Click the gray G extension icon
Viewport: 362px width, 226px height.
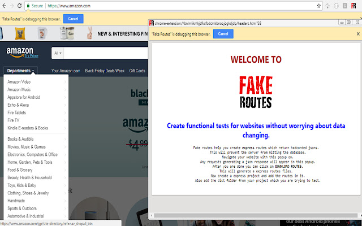point(345,6)
